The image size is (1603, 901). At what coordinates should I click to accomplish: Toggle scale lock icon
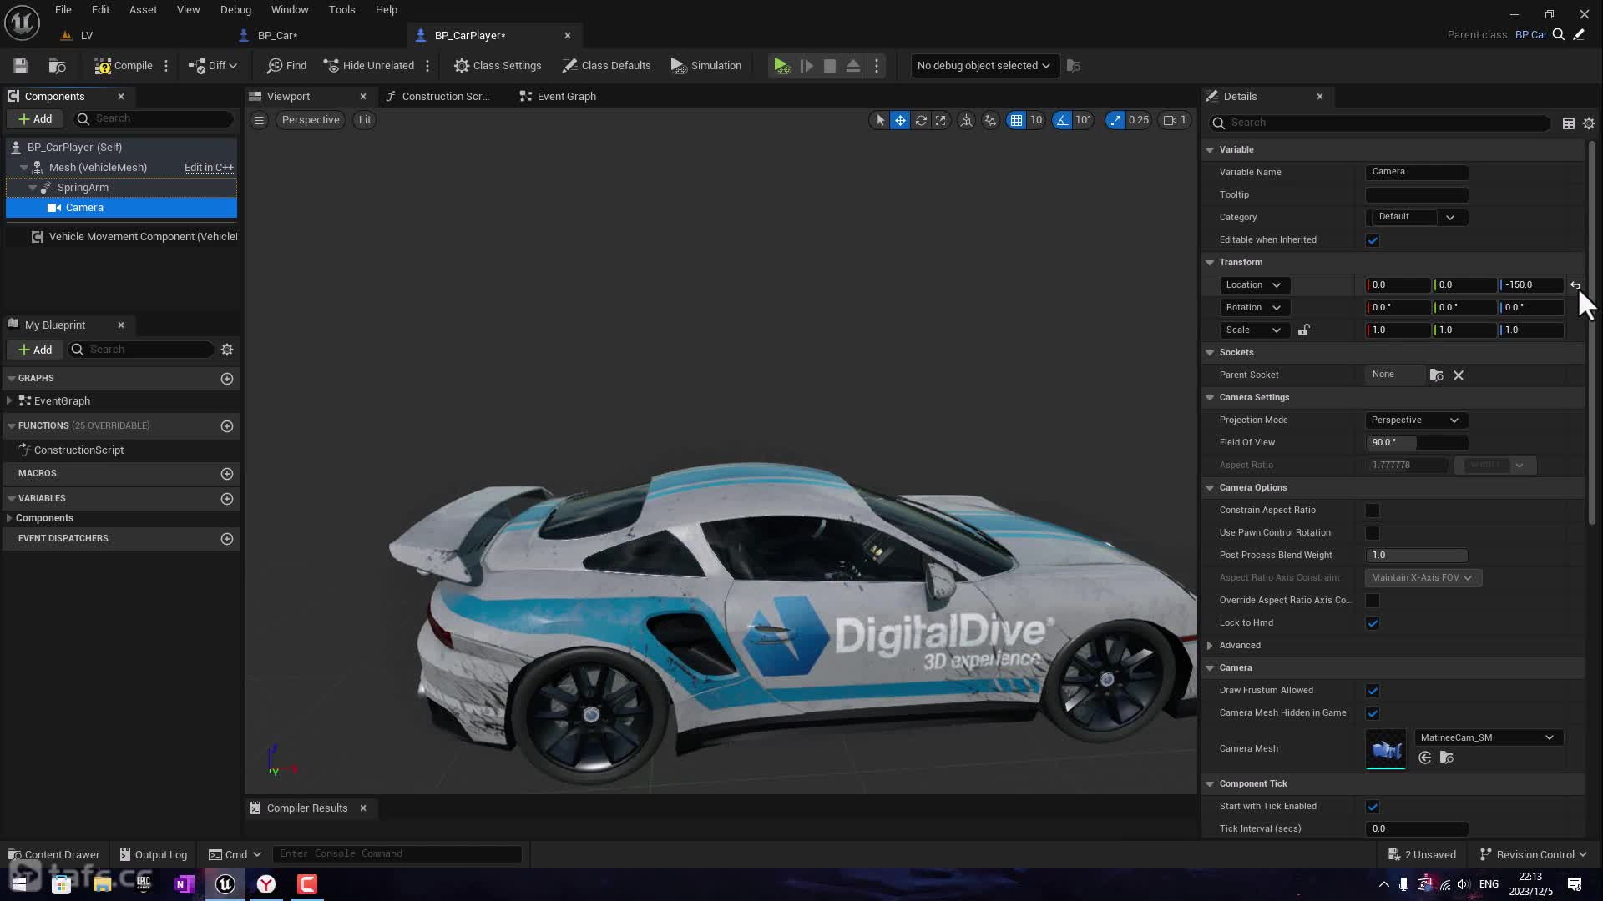1303,330
